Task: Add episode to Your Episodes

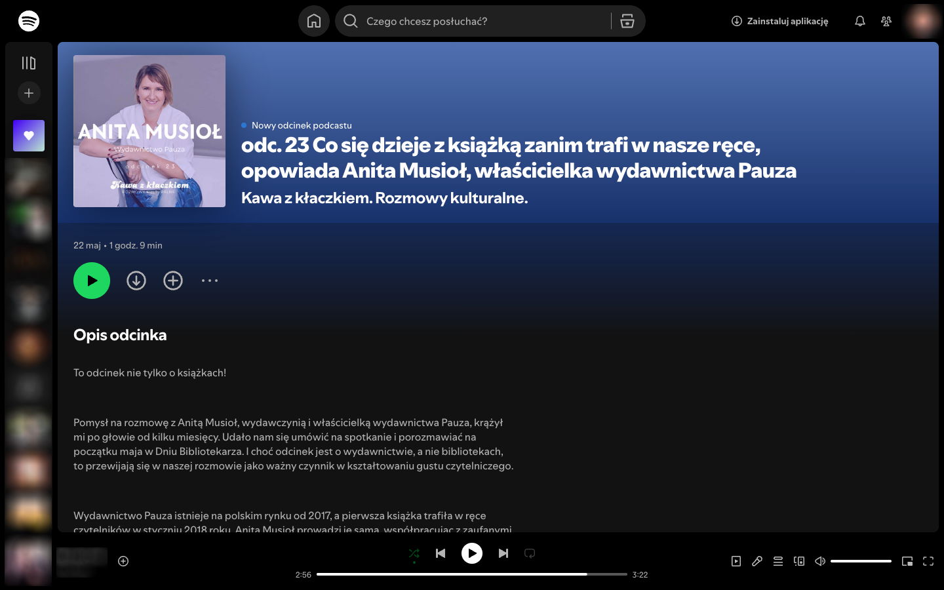Action: (173, 281)
